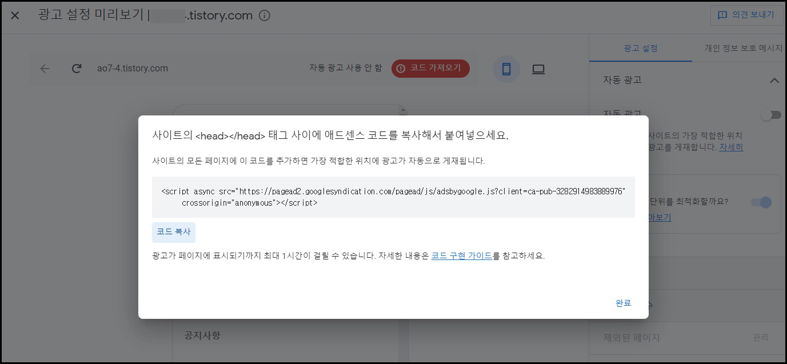The image size is (787, 364).
Task: Click the dialog heading about head tag
Action: click(330, 135)
